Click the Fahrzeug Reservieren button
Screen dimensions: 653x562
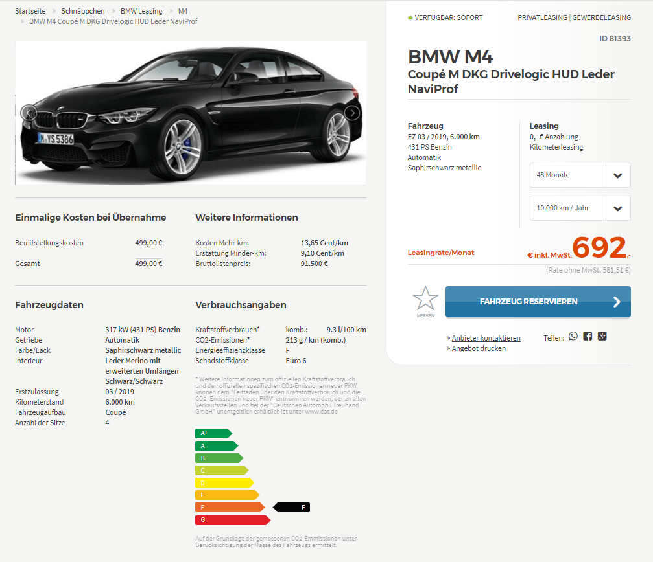point(538,302)
